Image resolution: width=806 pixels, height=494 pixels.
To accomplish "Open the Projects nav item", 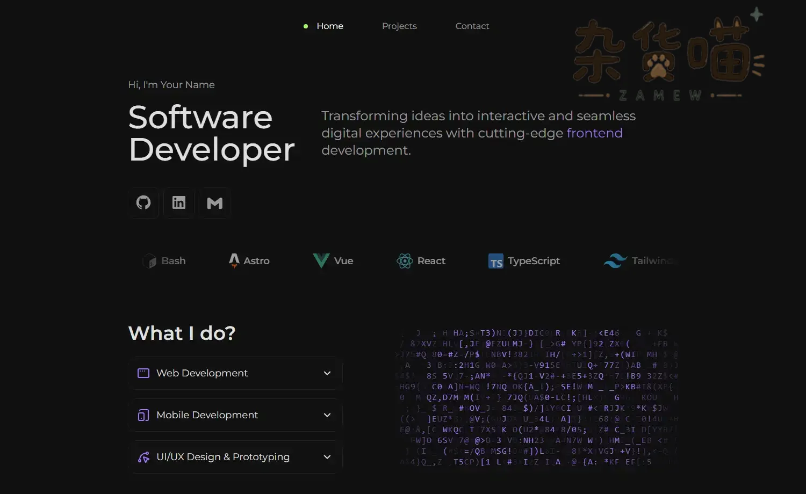I will click(399, 26).
